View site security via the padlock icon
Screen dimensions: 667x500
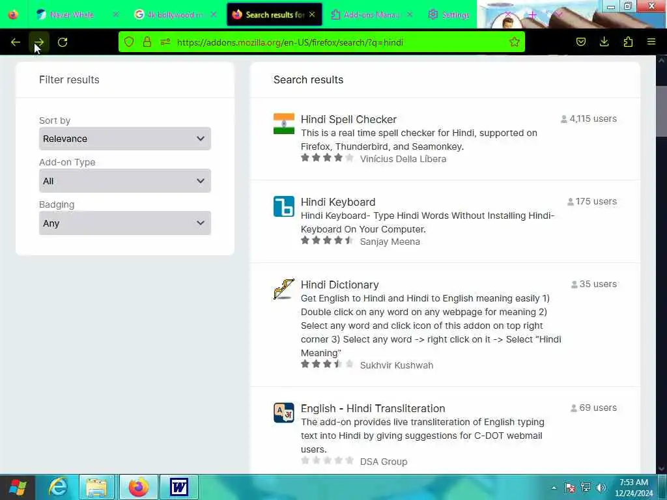click(147, 42)
